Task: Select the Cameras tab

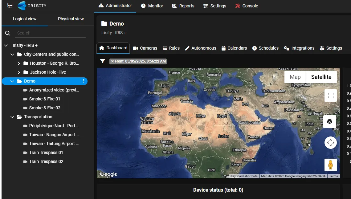Action: pyautogui.click(x=145, y=48)
